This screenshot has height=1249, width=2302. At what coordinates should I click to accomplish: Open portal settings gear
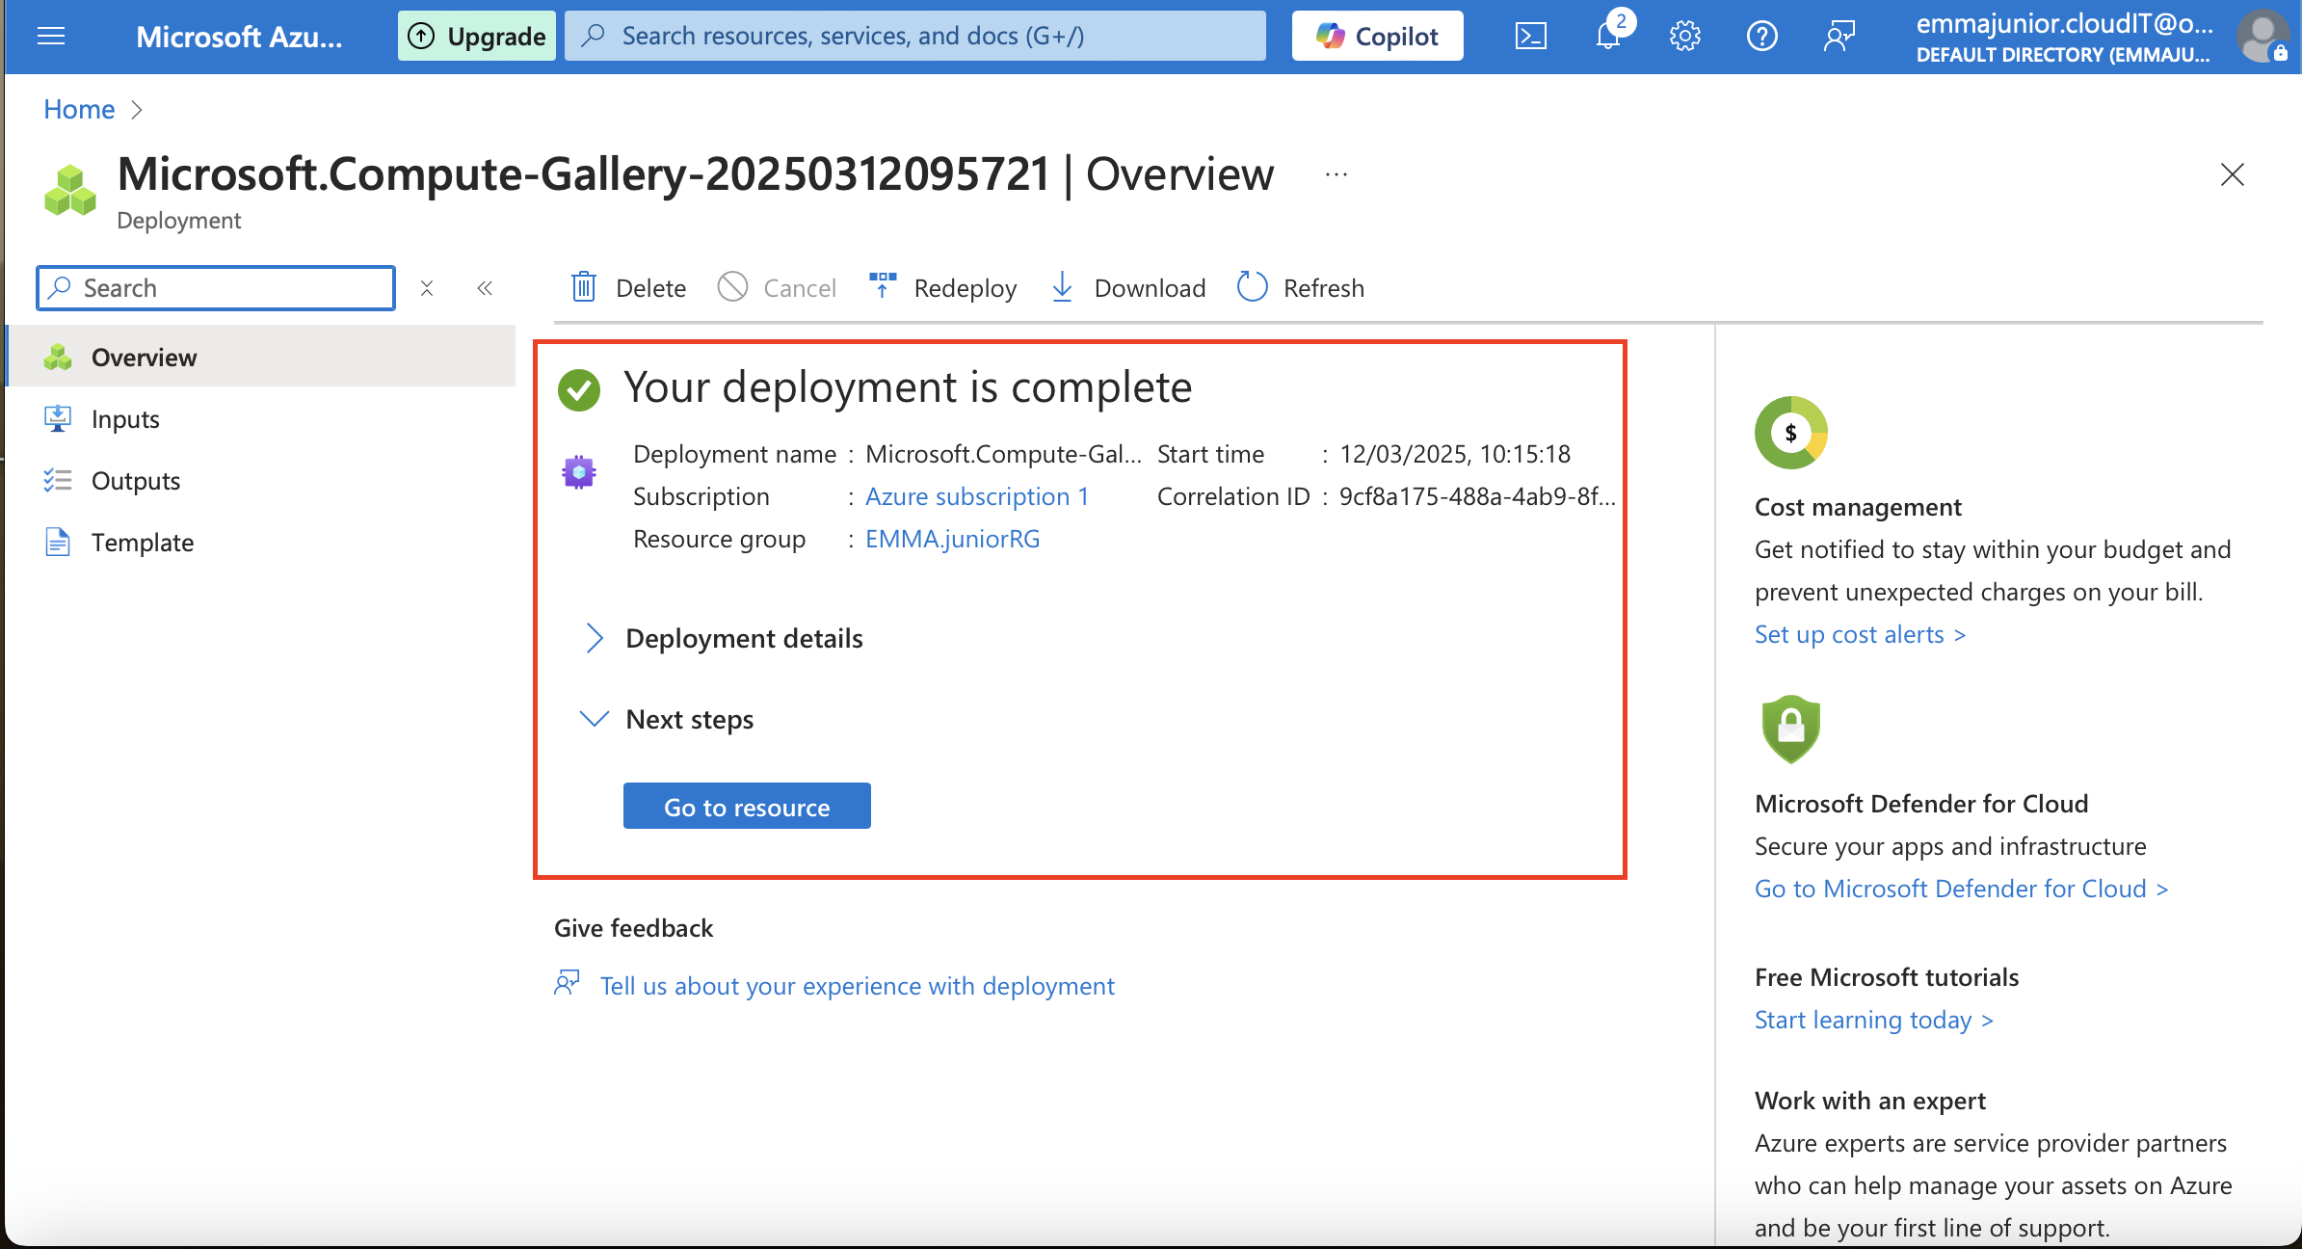tap(1685, 37)
